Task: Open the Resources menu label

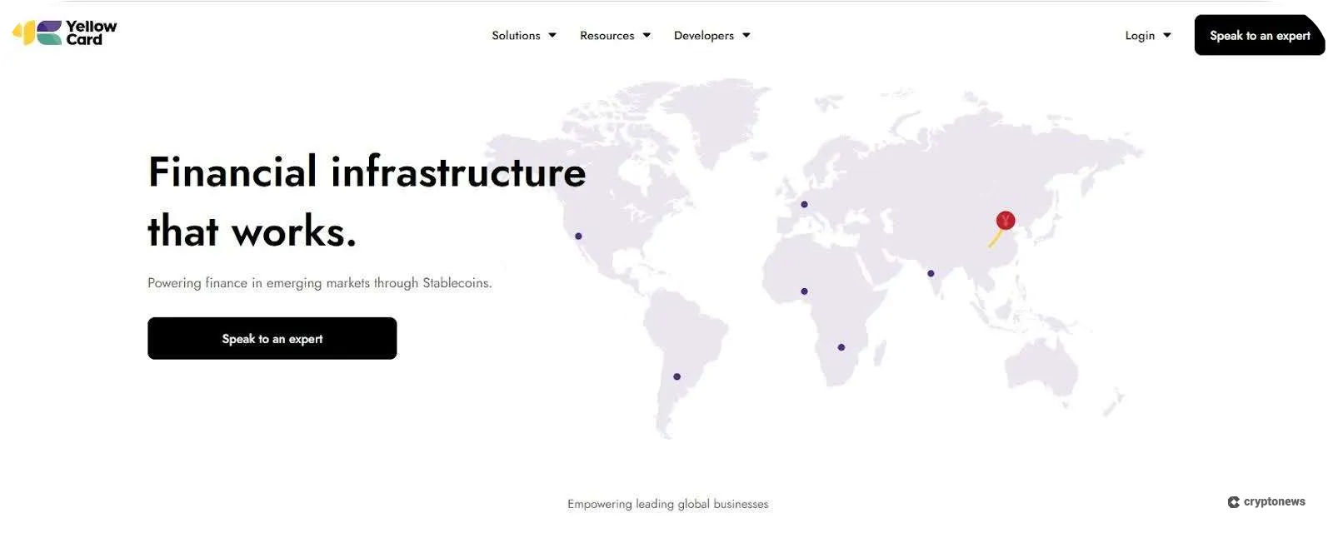Action: [x=607, y=35]
